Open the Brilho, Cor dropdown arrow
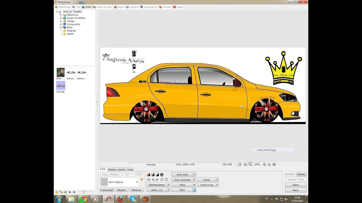Viewport: 362px width, 203px height. 168,190
